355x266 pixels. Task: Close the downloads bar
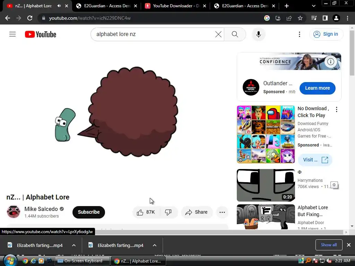[x=349, y=245]
